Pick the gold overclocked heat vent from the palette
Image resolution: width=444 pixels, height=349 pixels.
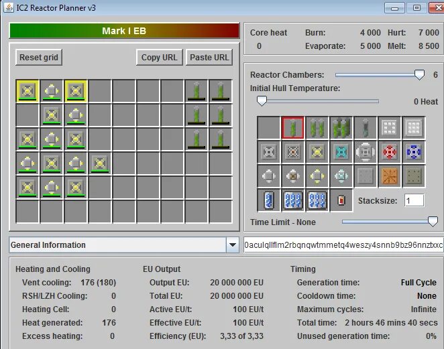317,152
